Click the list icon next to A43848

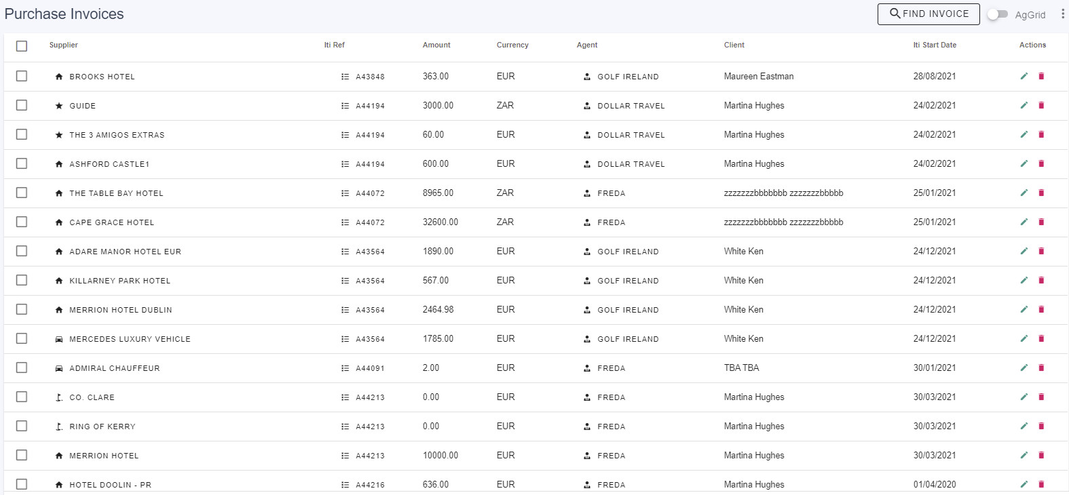[345, 77]
